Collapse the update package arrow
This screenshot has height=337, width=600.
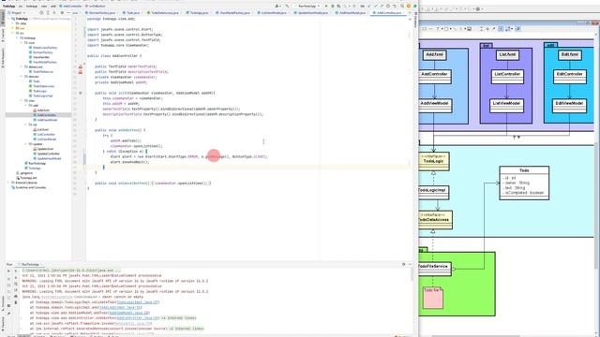pos(26,144)
